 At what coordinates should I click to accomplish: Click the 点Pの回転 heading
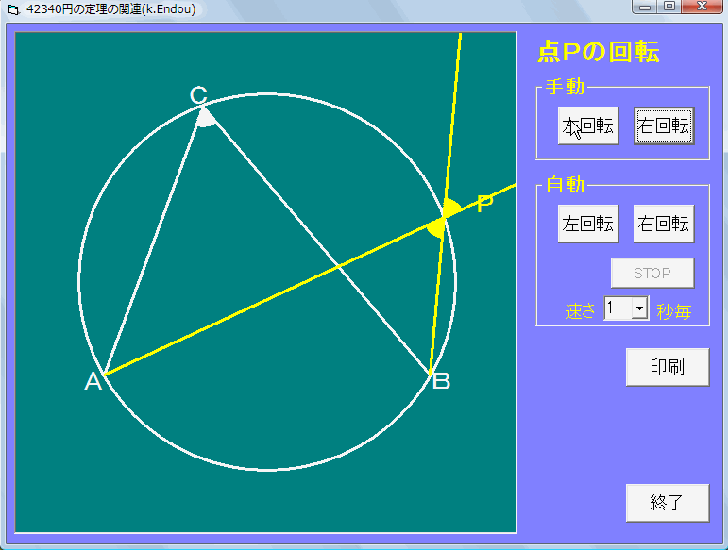tap(598, 52)
